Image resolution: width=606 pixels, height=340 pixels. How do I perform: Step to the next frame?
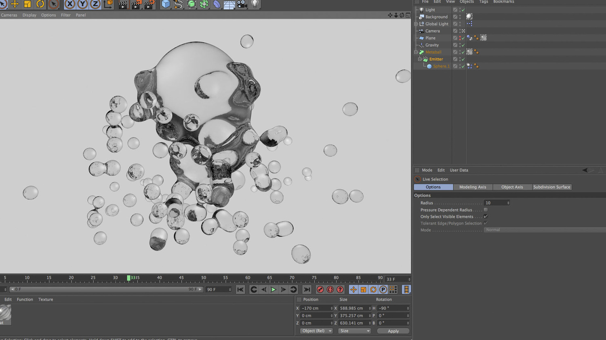(x=283, y=290)
